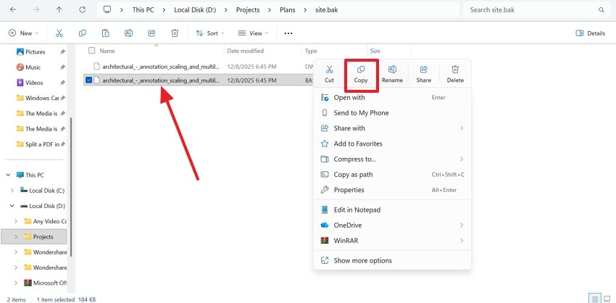Click the computer icon in the address bar
Image resolution: width=616 pixels, height=303 pixels.
[107, 10]
